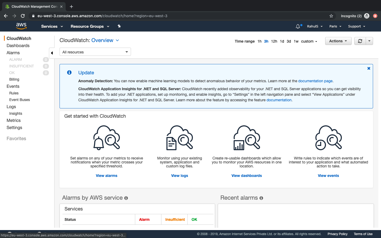Click the pin favorites icon in the navbar
The image size is (381, 238).
click(x=119, y=26)
